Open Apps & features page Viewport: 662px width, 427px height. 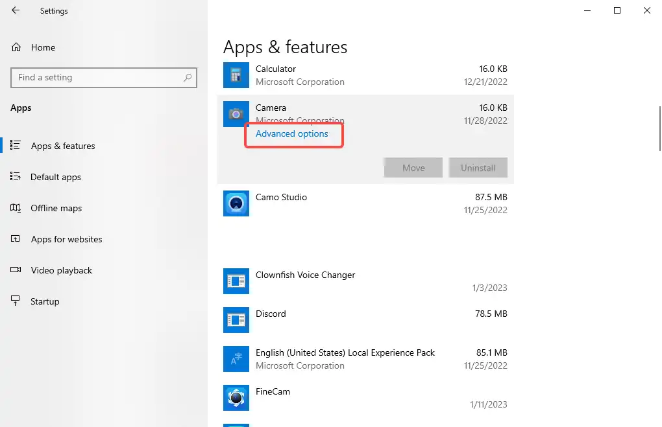[63, 146]
